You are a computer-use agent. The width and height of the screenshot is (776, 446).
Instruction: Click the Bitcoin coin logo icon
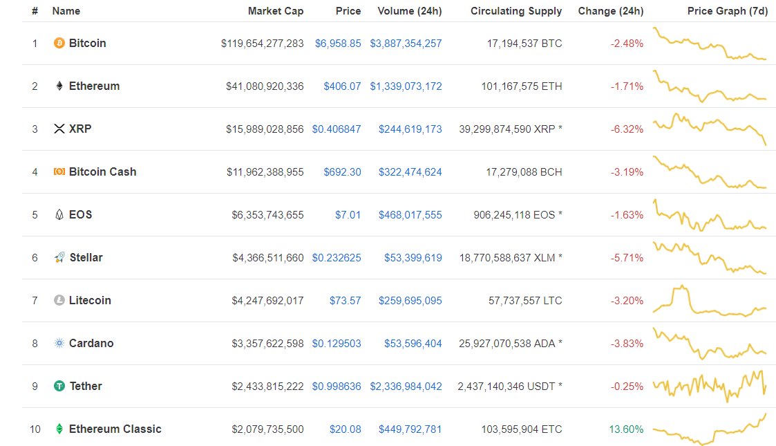point(59,43)
